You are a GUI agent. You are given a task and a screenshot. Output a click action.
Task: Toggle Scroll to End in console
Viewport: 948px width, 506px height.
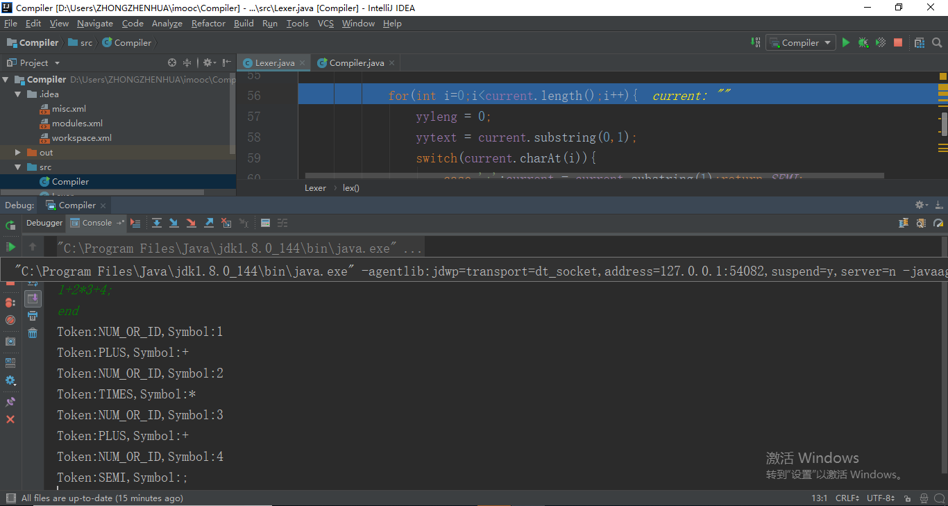click(x=33, y=298)
